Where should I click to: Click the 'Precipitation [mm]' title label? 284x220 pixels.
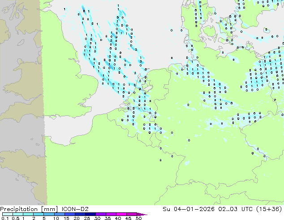tap(29, 209)
